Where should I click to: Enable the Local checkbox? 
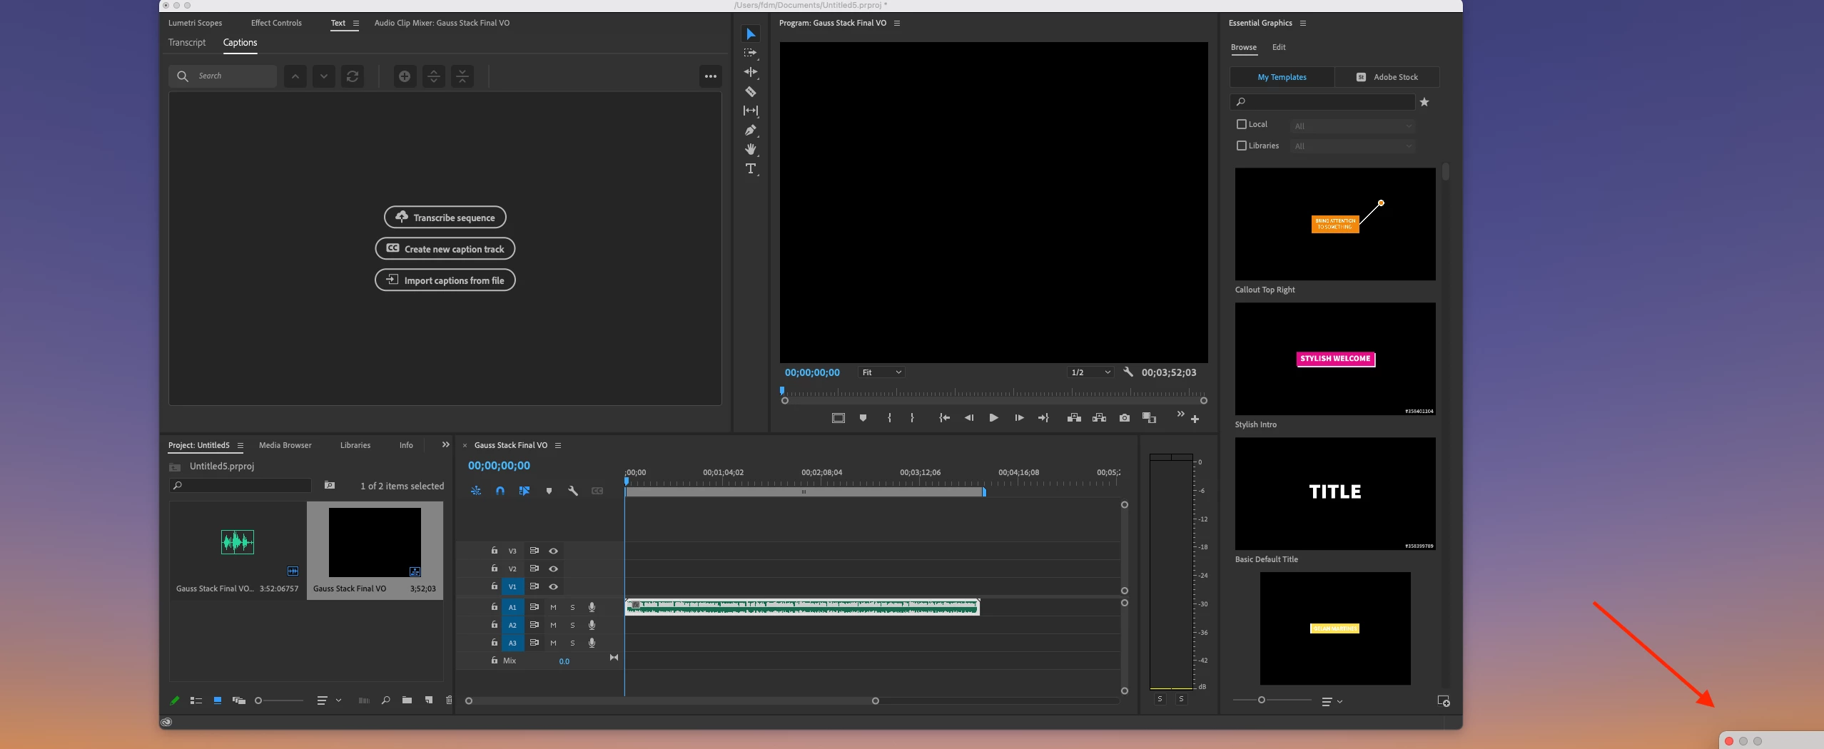1242,124
